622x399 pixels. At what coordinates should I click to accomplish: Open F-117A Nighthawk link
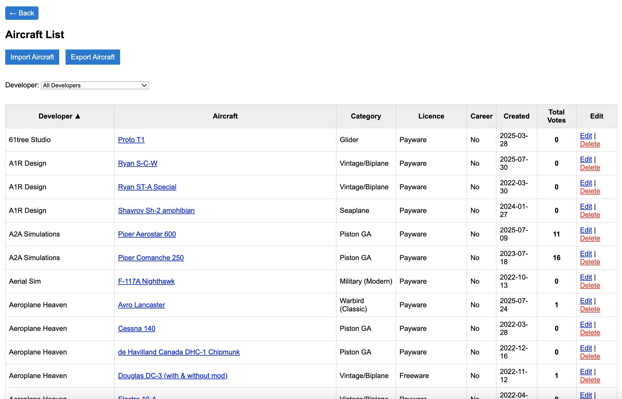coord(146,281)
